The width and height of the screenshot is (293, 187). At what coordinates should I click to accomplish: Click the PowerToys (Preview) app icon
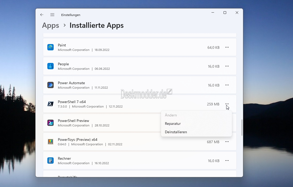[50, 142]
